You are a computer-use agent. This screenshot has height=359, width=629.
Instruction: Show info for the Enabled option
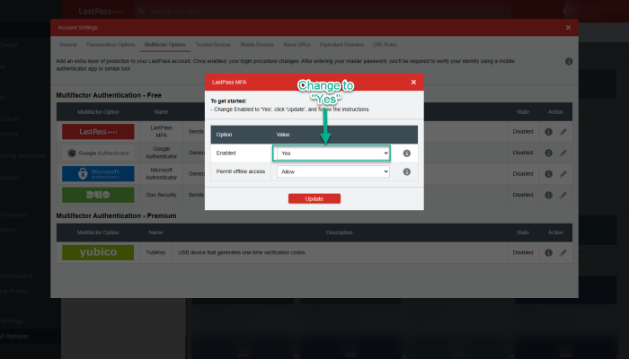pos(407,153)
